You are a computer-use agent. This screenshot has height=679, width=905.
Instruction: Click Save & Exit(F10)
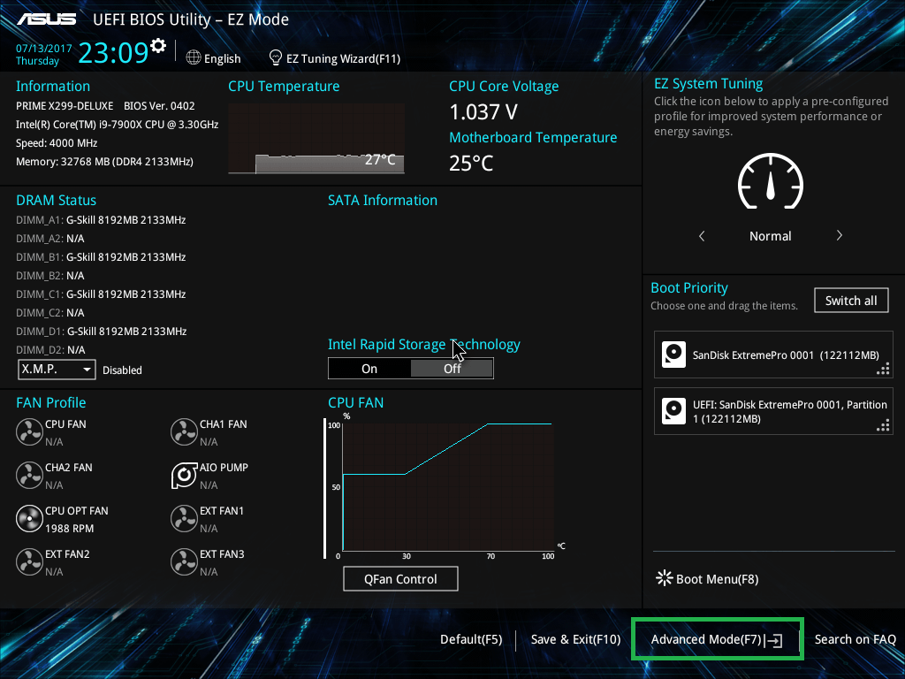point(575,639)
